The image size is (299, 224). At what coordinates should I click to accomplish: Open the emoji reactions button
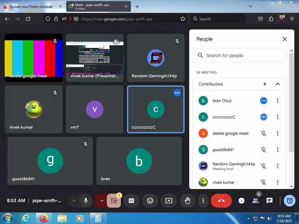(150, 201)
